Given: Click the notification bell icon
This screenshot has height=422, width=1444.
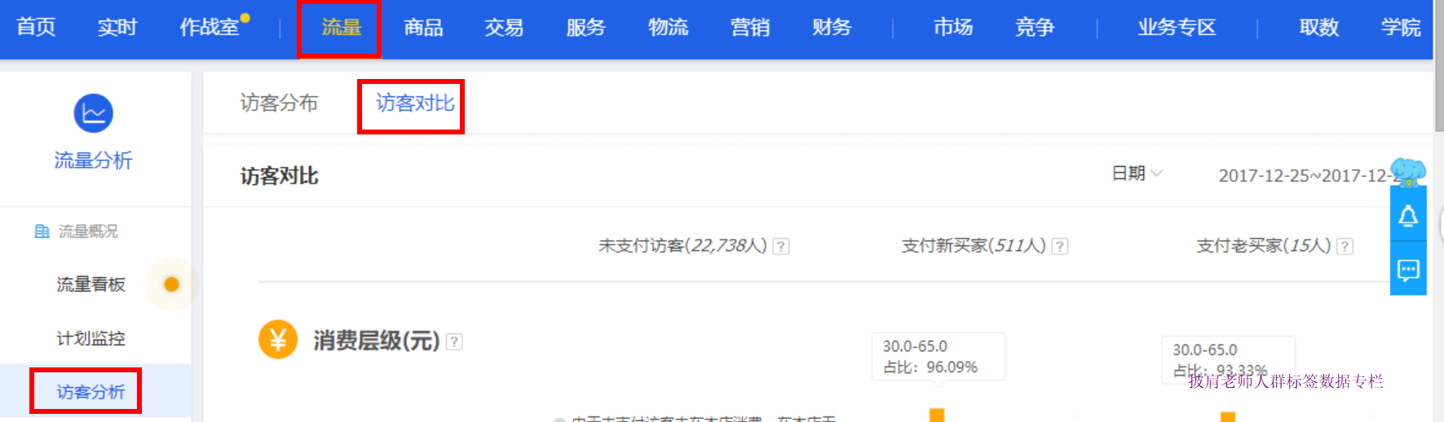Looking at the screenshot, I should coord(1408,216).
